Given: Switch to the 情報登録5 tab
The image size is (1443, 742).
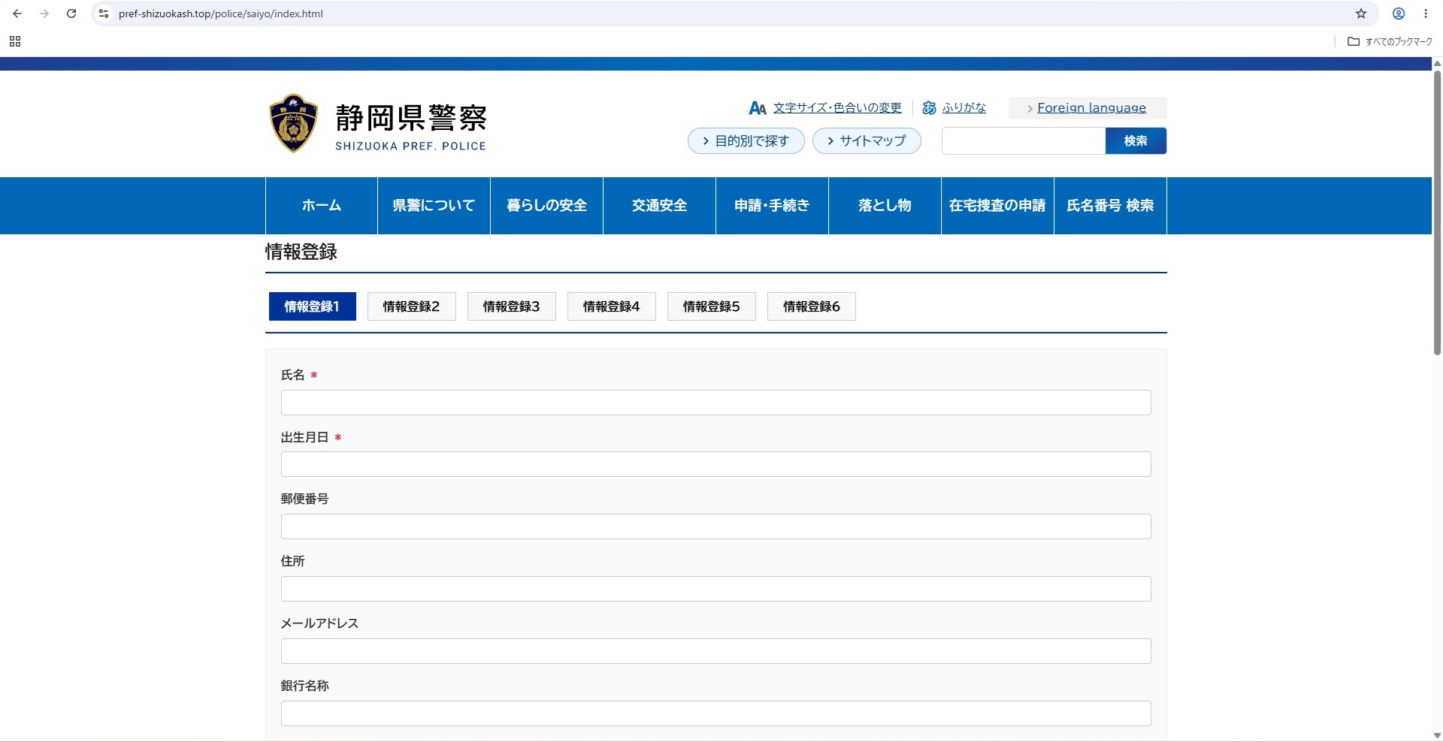Looking at the screenshot, I should click(712, 306).
